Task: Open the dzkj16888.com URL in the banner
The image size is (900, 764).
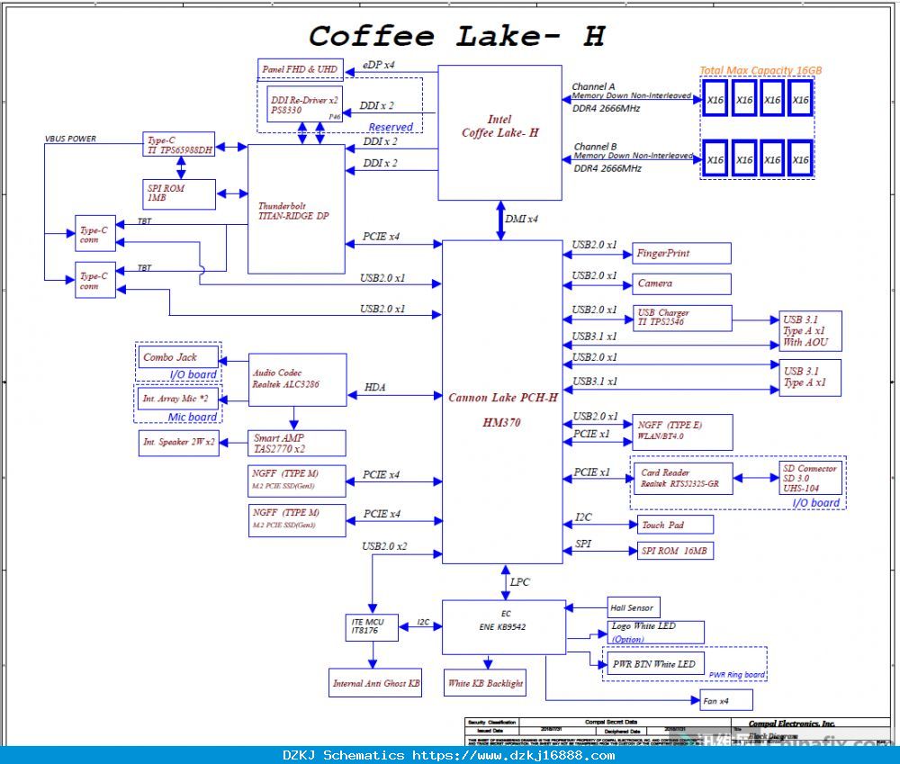Action: click(514, 755)
